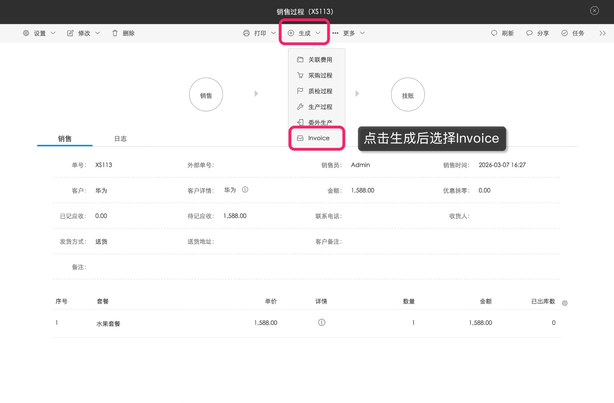Select 关联费用 from the menu
The image size is (614, 403).
coord(320,60)
